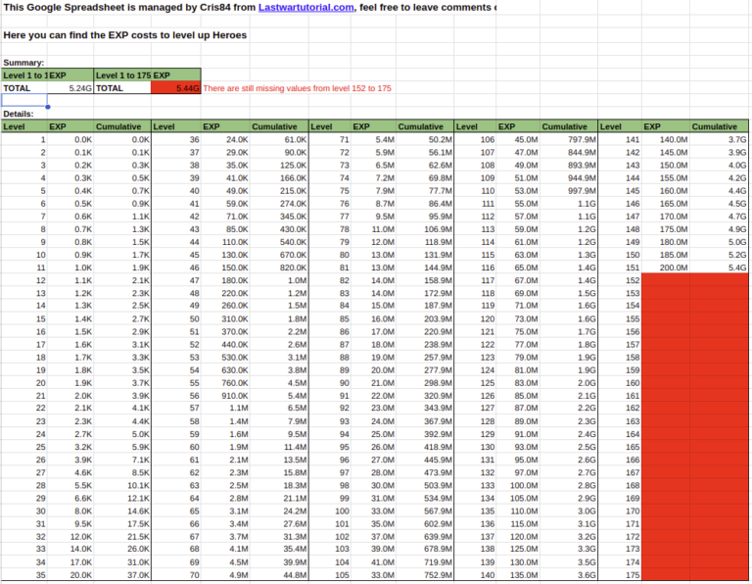The width and height of the screenshot is (752, 584).
Task: Click the red 5.44G total cell
Action: tap(176, 87)
